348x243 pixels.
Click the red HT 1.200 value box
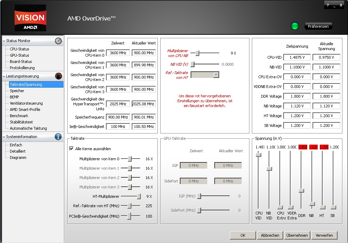point(324,147)
